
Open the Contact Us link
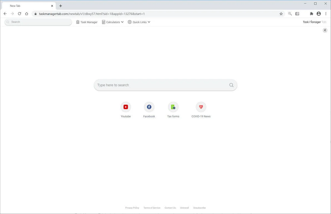coord(170,208)
